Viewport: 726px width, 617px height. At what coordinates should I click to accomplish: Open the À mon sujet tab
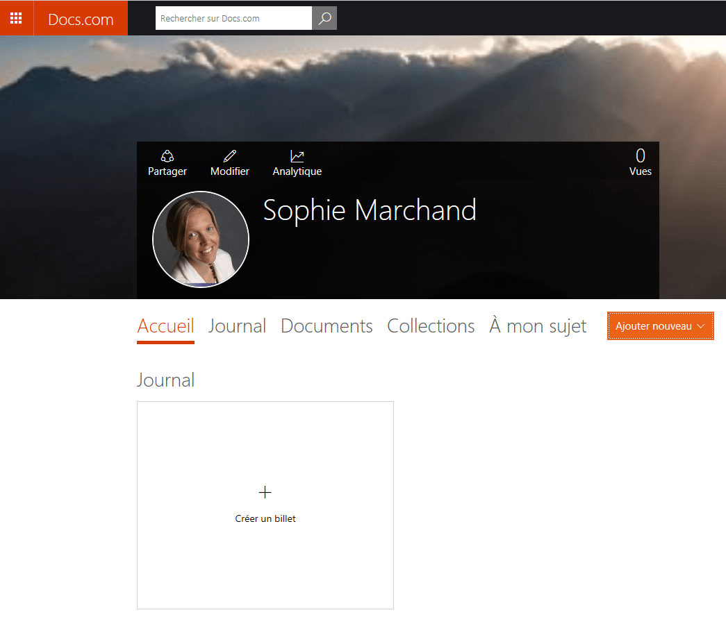point(538,326)
